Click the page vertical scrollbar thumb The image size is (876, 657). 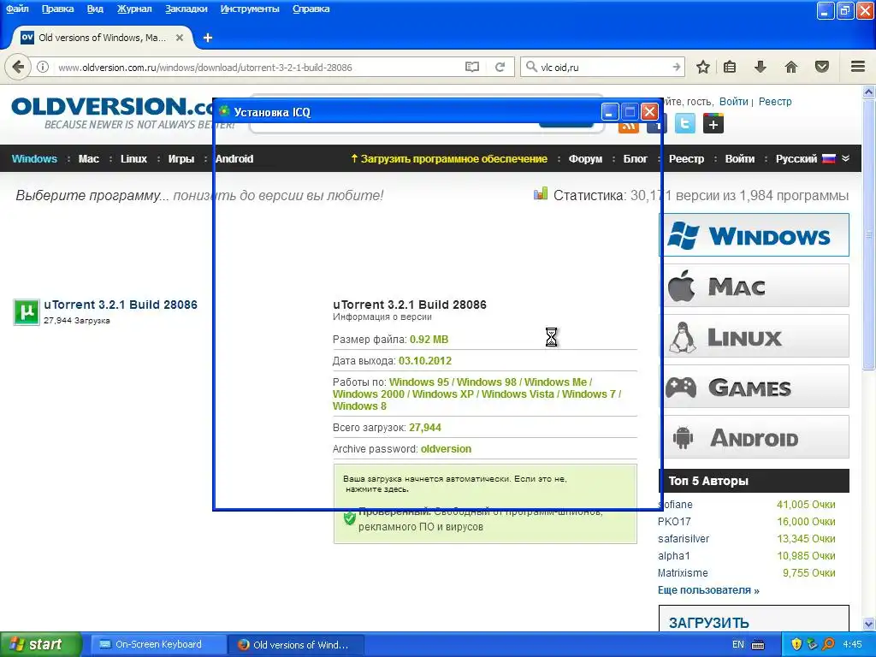(869, 234)
